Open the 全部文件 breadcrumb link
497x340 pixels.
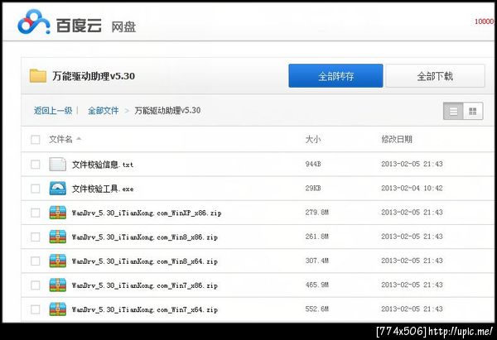pyautogui.click(x=103, y=111)
